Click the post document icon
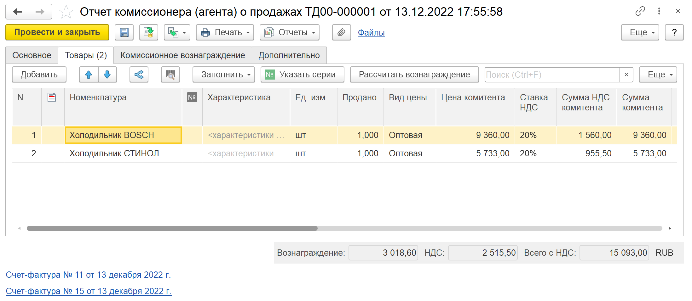Viewport: 692px width, 301px height. (148, 32)
